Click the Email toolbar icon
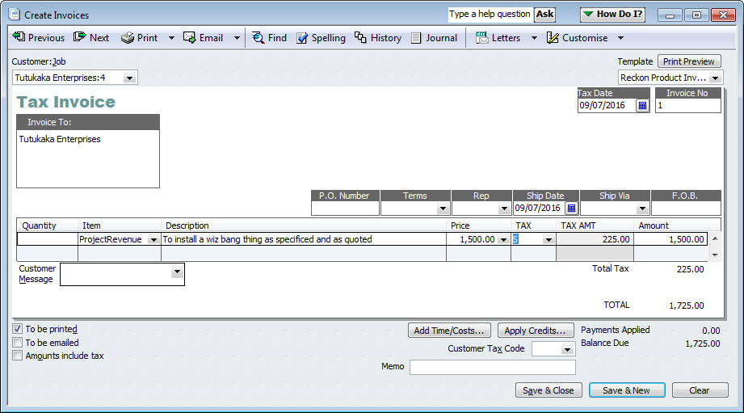 pyautogui.click(x=190, y=38)
